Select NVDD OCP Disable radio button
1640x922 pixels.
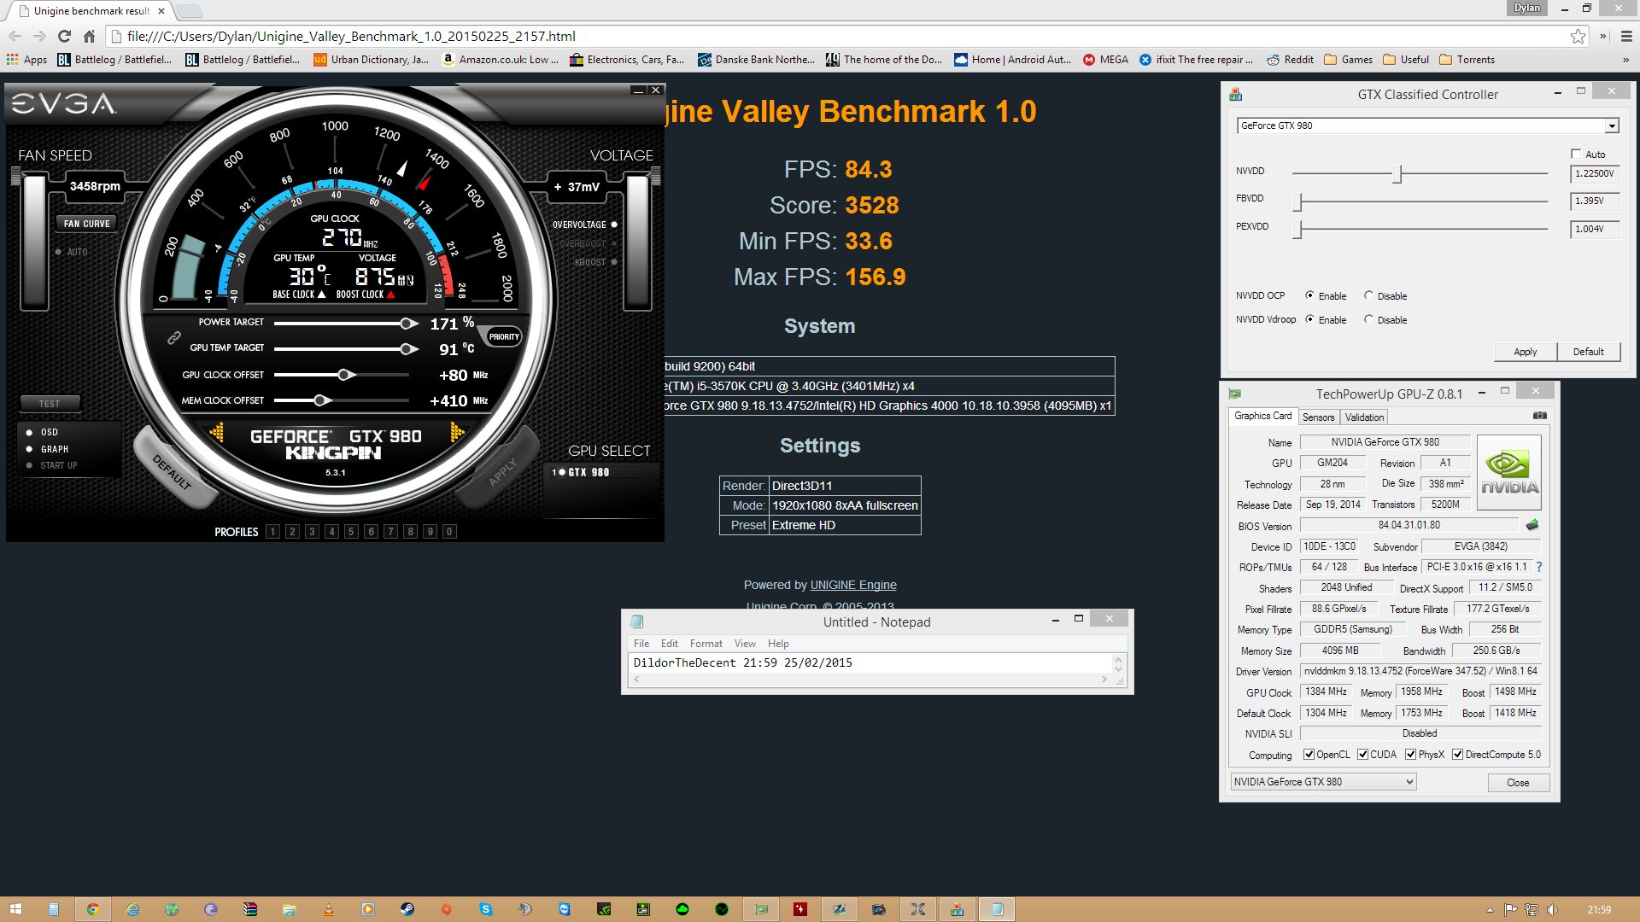(1368, 295)
